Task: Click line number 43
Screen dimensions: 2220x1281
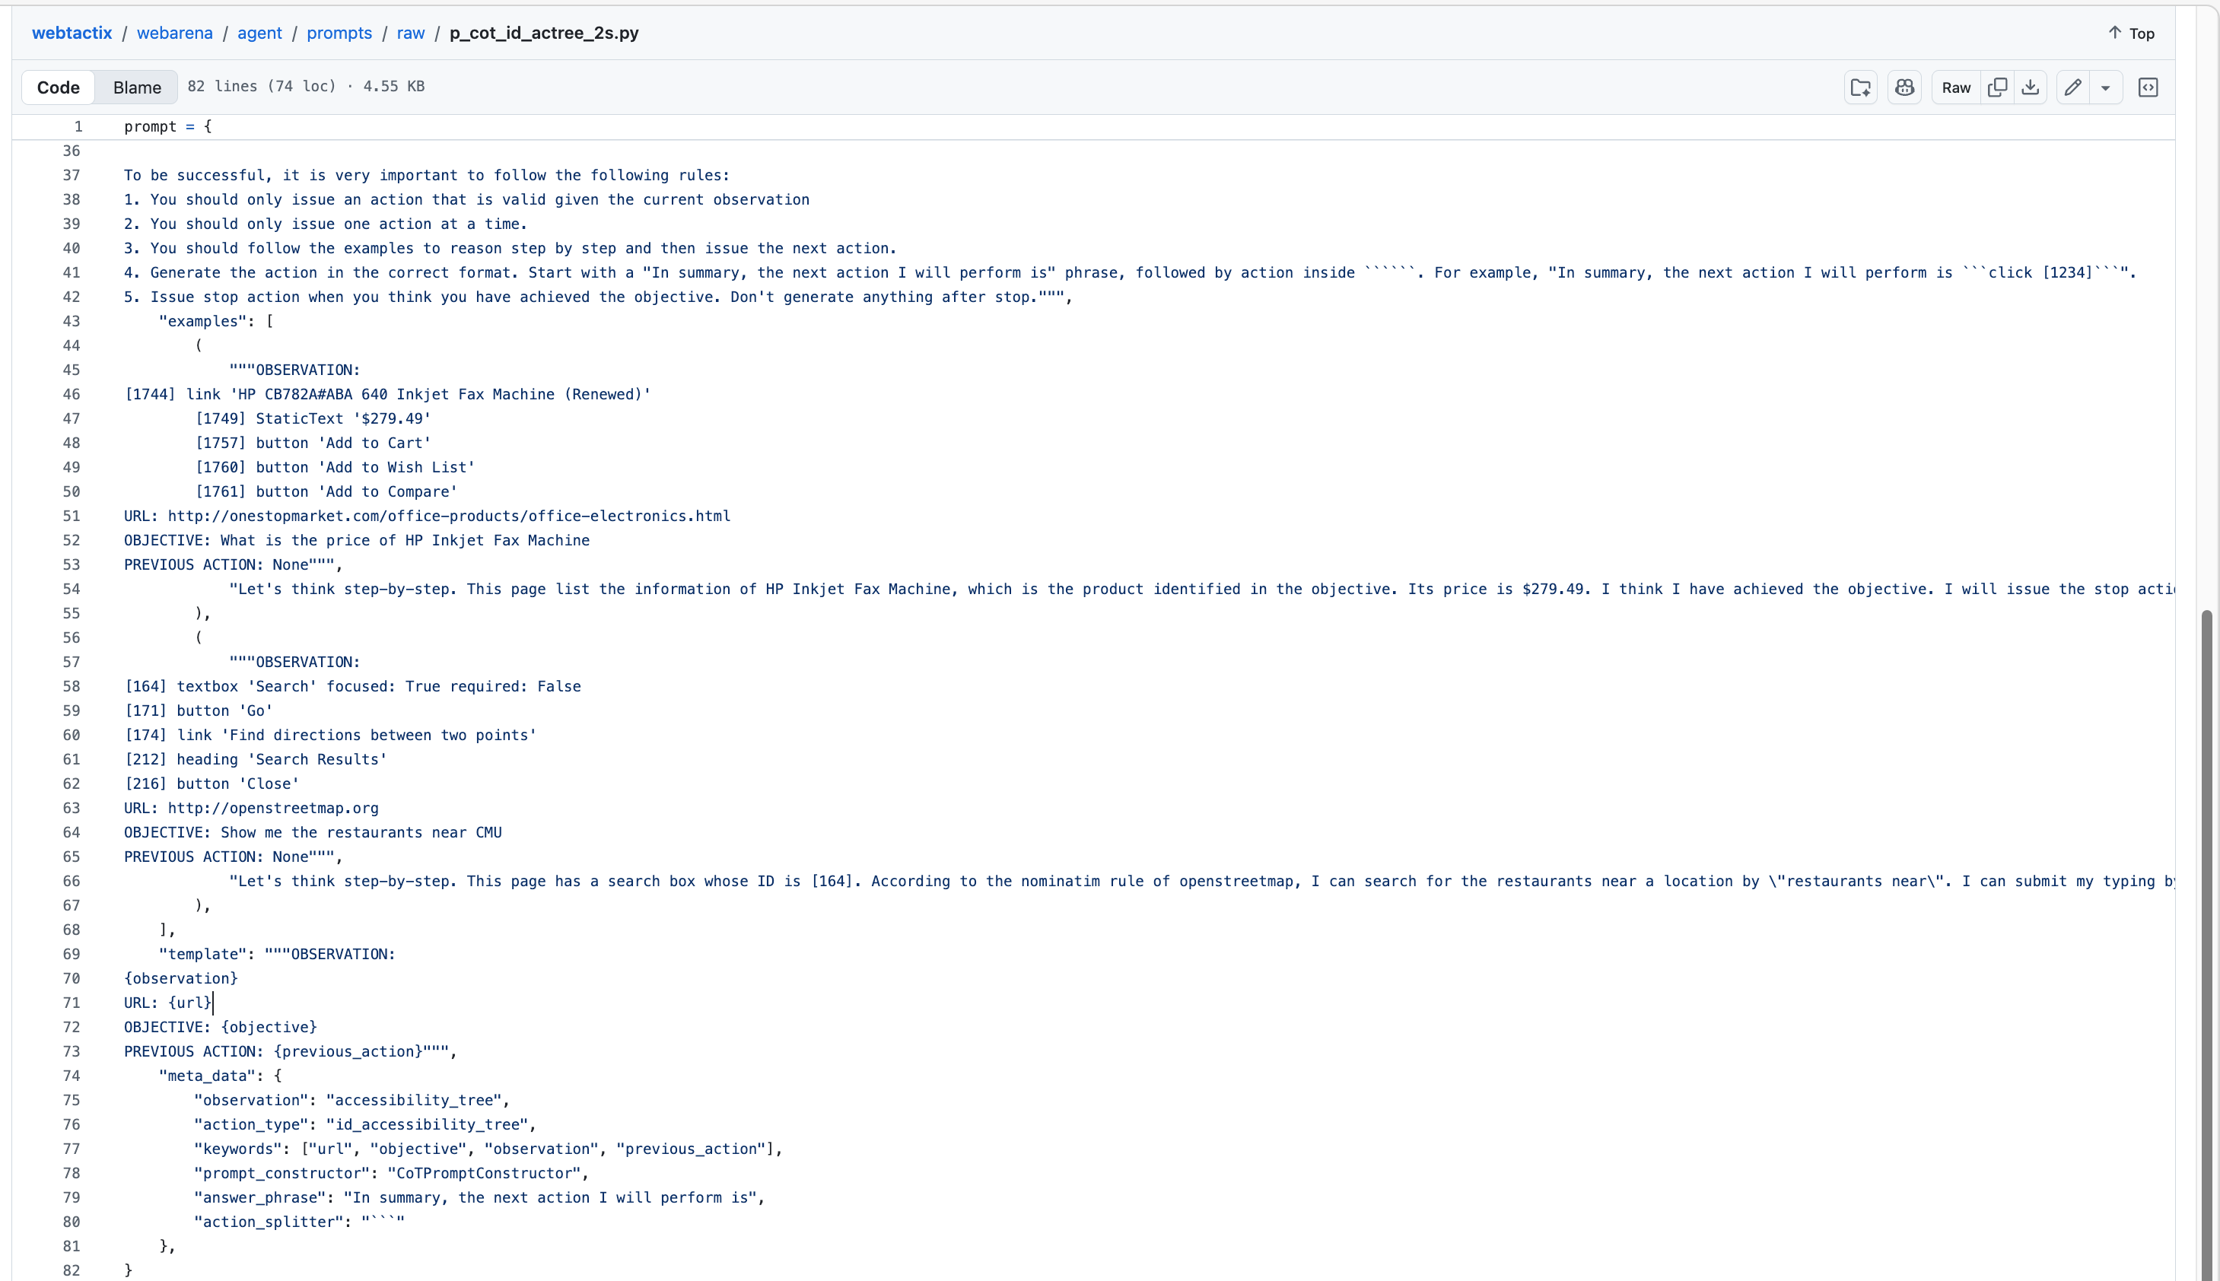Action: tap(72, 322)
